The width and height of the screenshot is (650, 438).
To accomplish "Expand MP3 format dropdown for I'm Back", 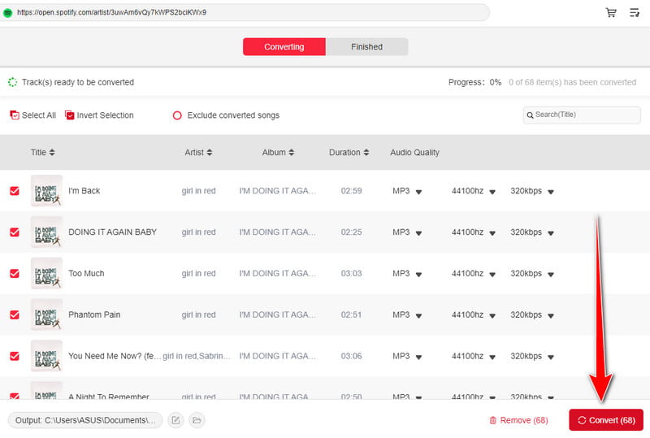I will (419, 192).
